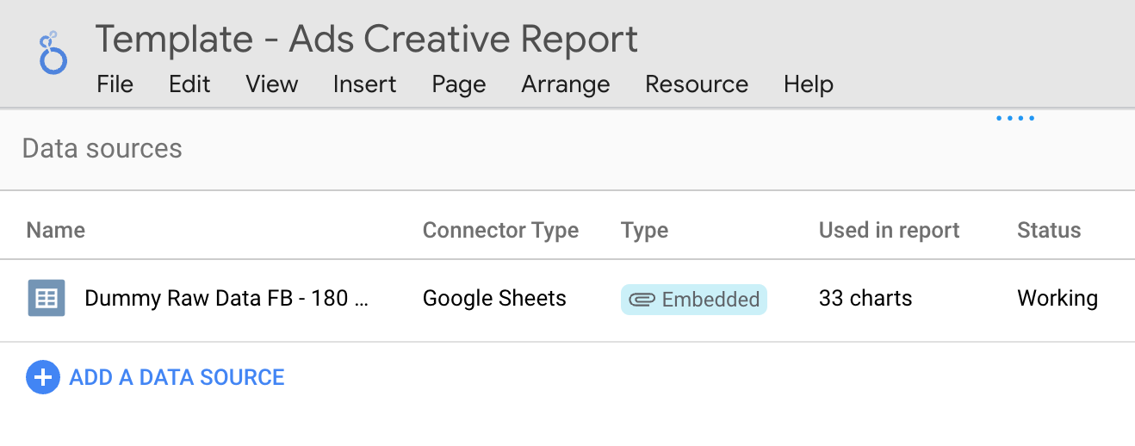
Task: Click the blue plus icon
Action: pyautogui.click(x=42, y=377)
